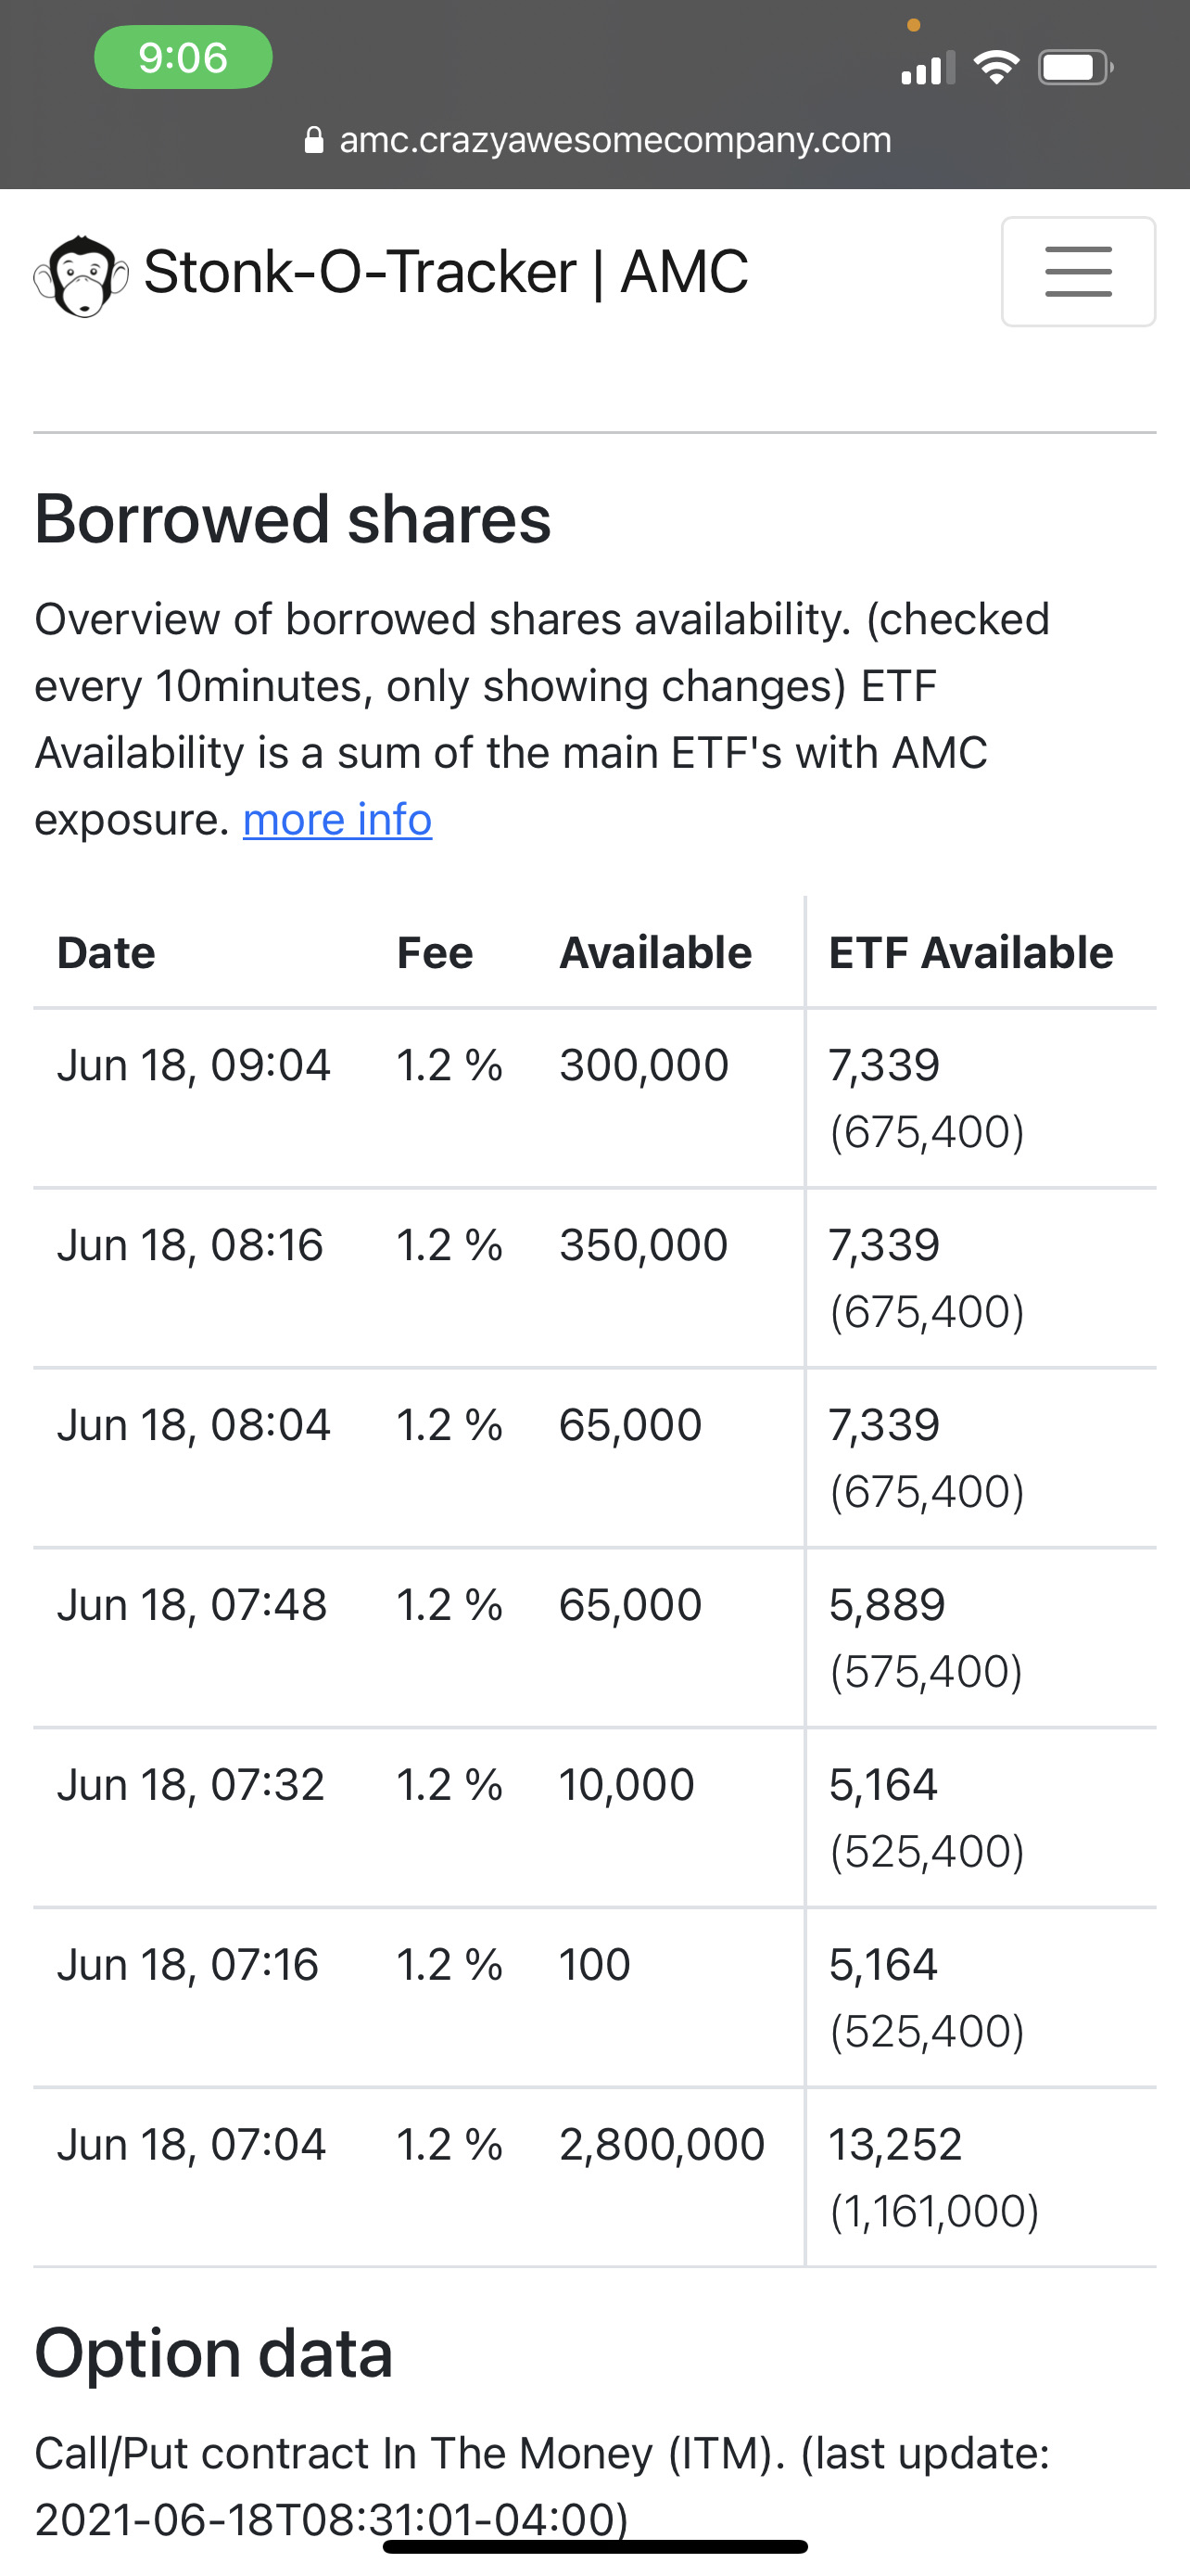Tap the home indicator bar
This screenshot has height=2576, width=1190.
(x=596, y=2546)
